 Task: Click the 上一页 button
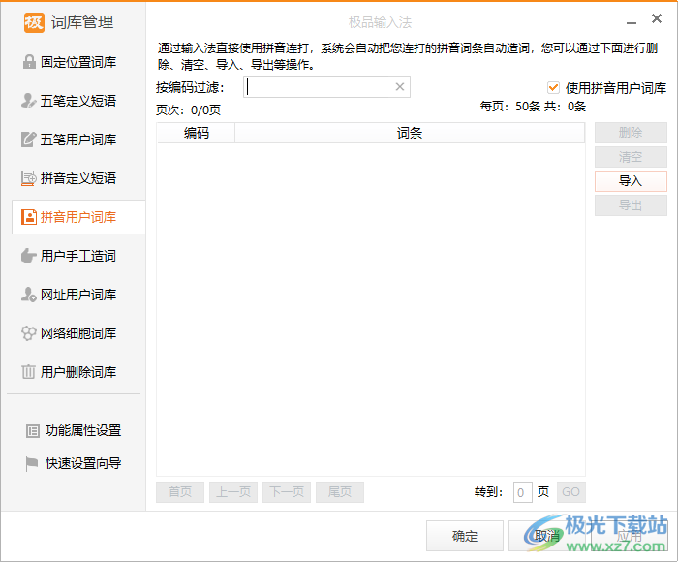(x=233, y=492)
